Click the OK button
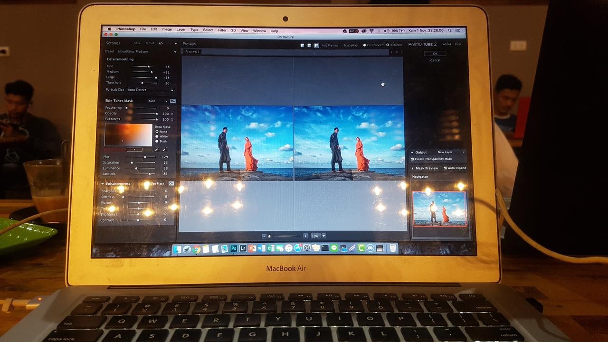Viewport: 608px width, 342px height. click(x=435, y=54)
